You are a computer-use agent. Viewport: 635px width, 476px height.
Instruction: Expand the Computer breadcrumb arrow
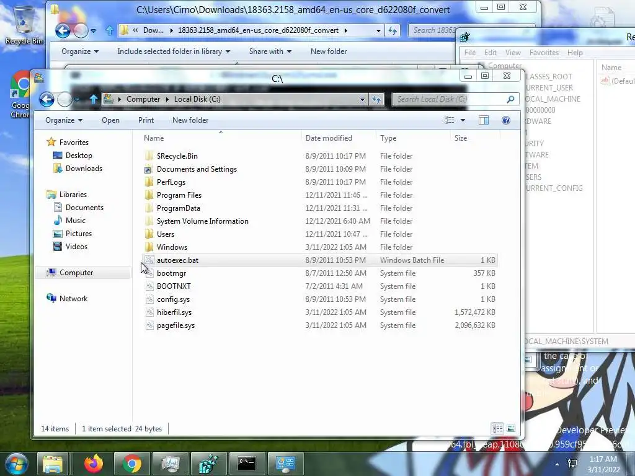click(167, 99)
